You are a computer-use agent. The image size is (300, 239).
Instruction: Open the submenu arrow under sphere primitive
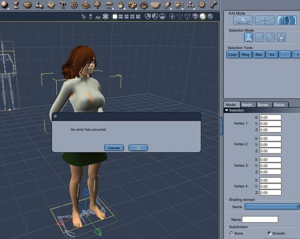pyautogui.click(x=8, y=9)
